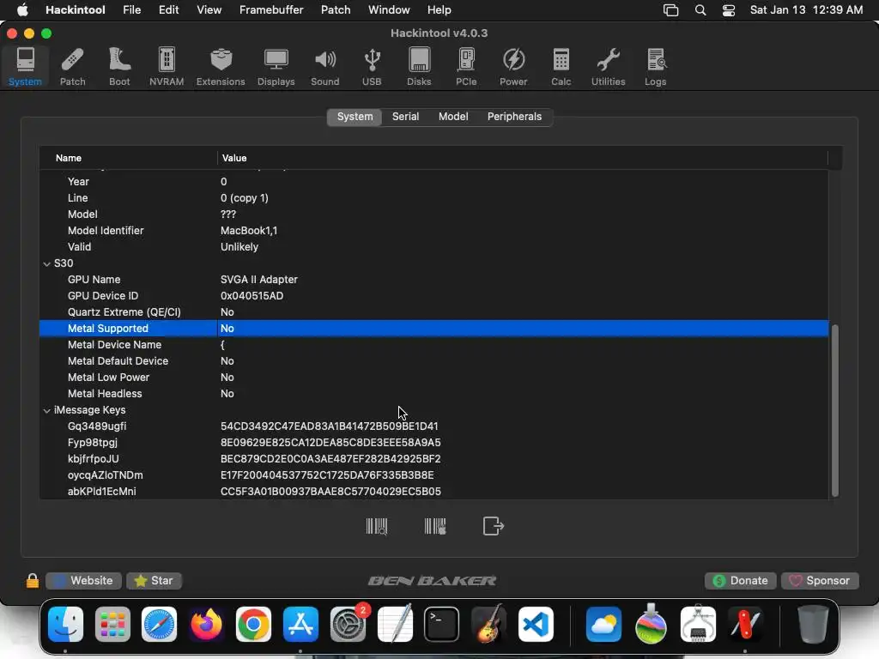Open the System toolbar section

click(x=25, y=67)
